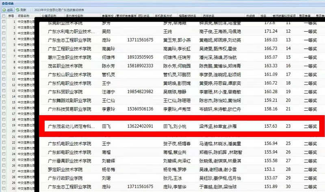Click contestant names 梁伟坚,钟莘宜,许雁
This screenshot has width=325, height=192.
(218, 126)
